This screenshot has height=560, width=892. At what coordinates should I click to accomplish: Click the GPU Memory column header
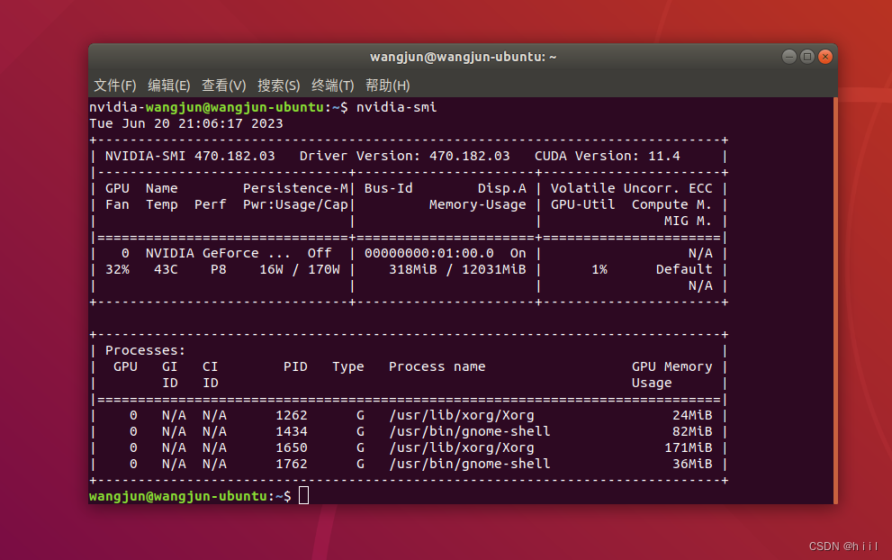pos(671,367)
